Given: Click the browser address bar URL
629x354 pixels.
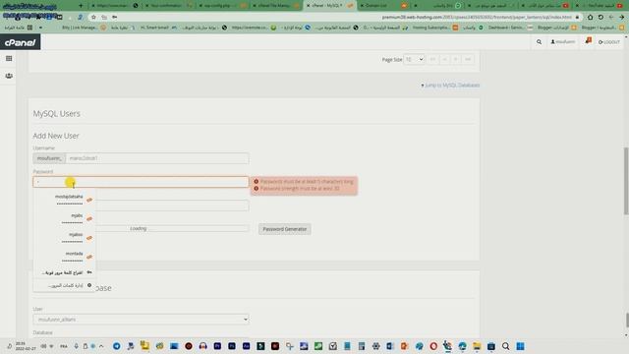Looking at the screenshot, I should (x=477, y=18).
